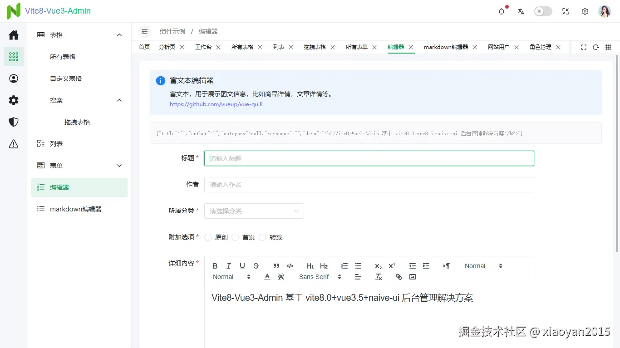
Task: Insert a blockquote in the editor
Action: 276,266
